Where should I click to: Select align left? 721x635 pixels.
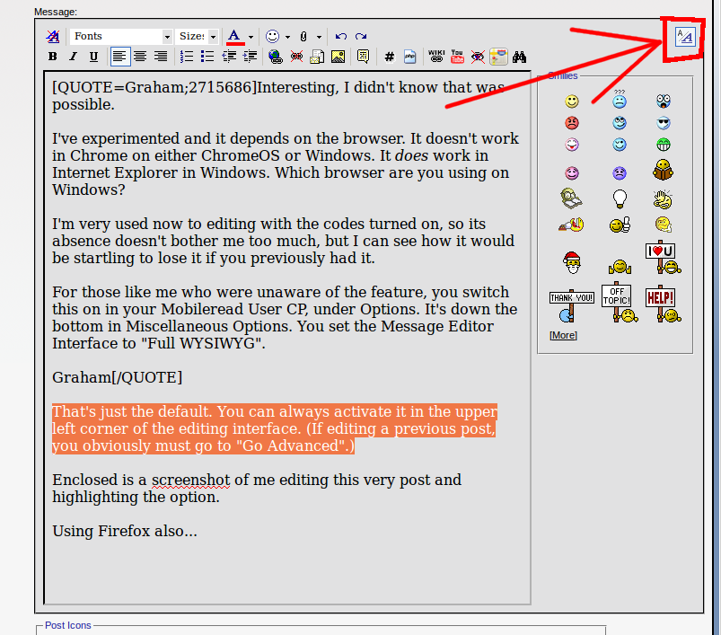point(119,57)
